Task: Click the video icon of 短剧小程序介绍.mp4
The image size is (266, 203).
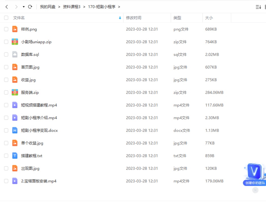Action: point(15,118)
